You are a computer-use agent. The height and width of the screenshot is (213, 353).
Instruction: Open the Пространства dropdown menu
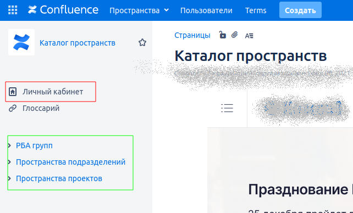[x=139, y=10]
